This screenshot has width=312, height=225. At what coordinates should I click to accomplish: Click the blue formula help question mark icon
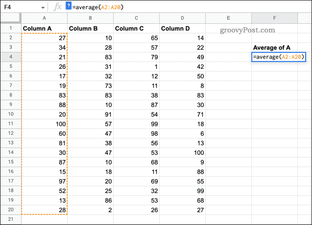[68, 6]
